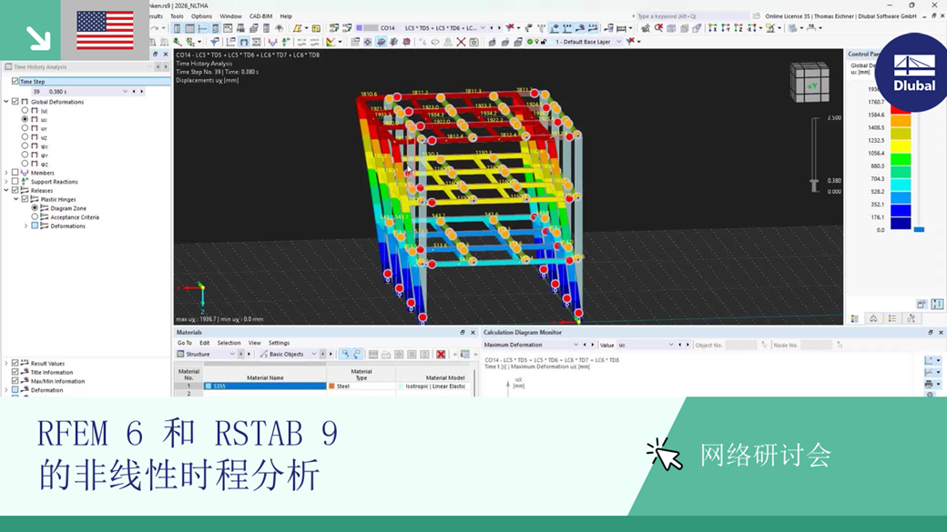947x532 pixels.
Task: Toggle the Result Values checkbox
Action: click(x=15, y=363)
